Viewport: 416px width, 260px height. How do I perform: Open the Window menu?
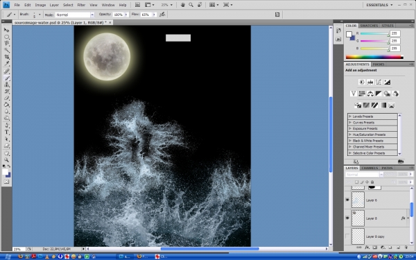pos(108,5)
